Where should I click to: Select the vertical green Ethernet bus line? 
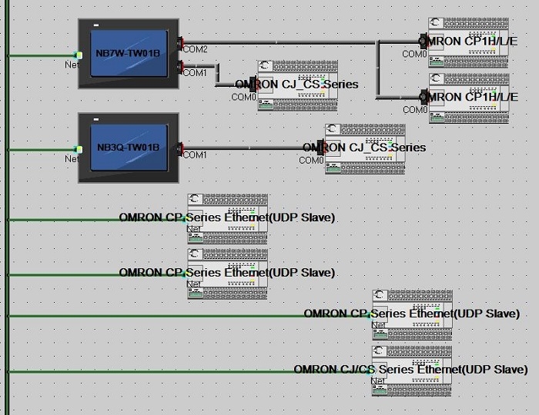pos(7,207)
